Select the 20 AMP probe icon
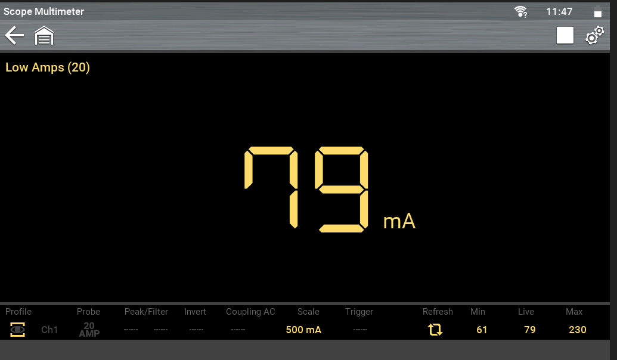617x360 pixels. (89, 330)
